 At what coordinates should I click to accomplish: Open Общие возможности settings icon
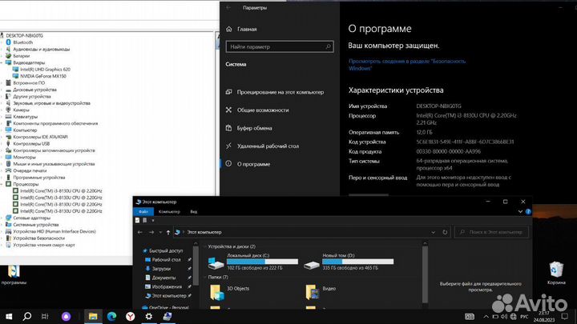(229, 110)
